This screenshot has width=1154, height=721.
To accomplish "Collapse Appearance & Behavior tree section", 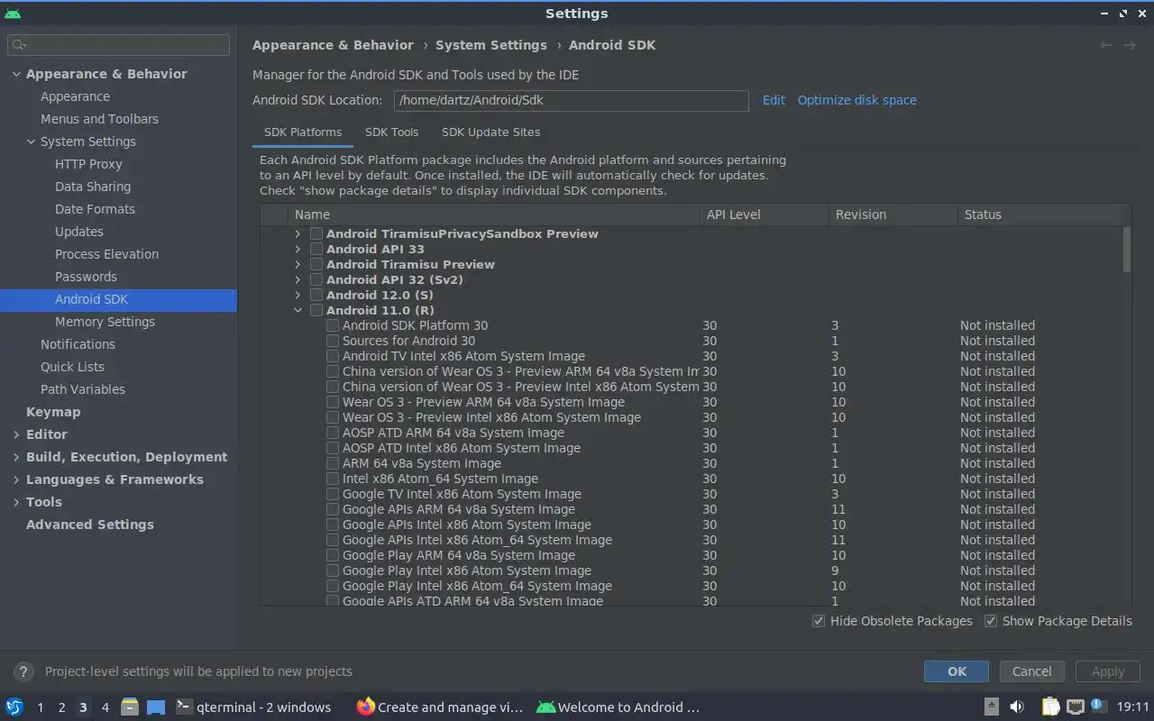I will tap(16, 74).
